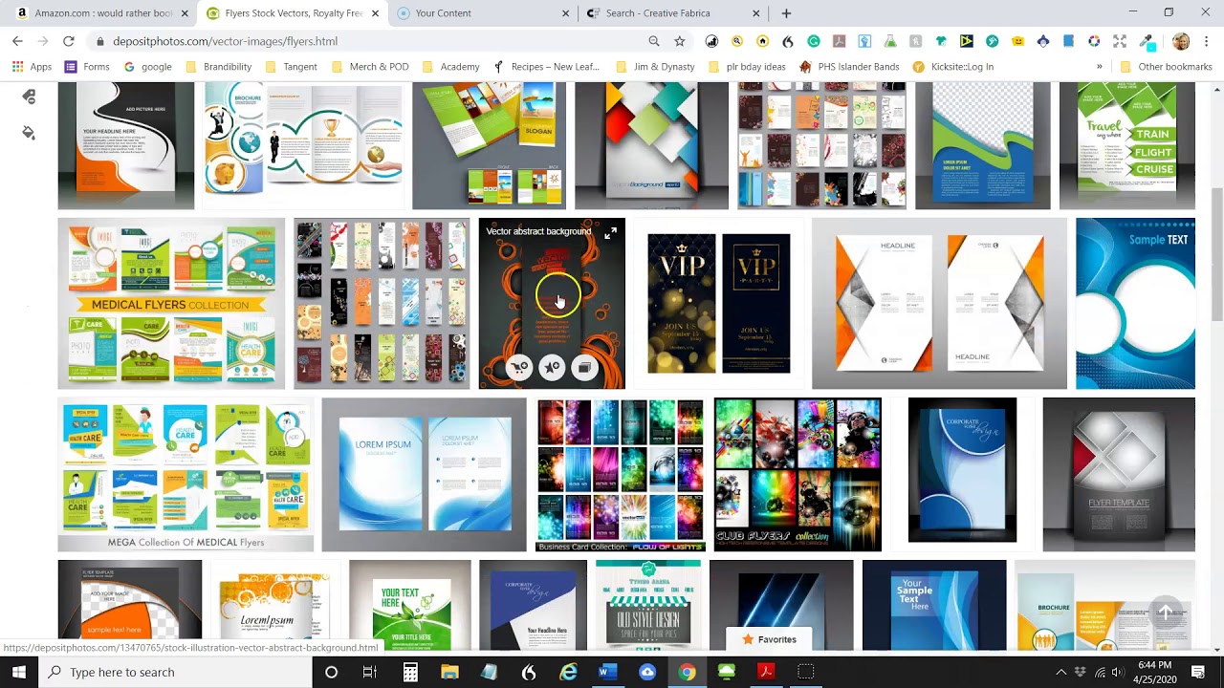Click the Chrome back arrow

[x=17, y=41]
